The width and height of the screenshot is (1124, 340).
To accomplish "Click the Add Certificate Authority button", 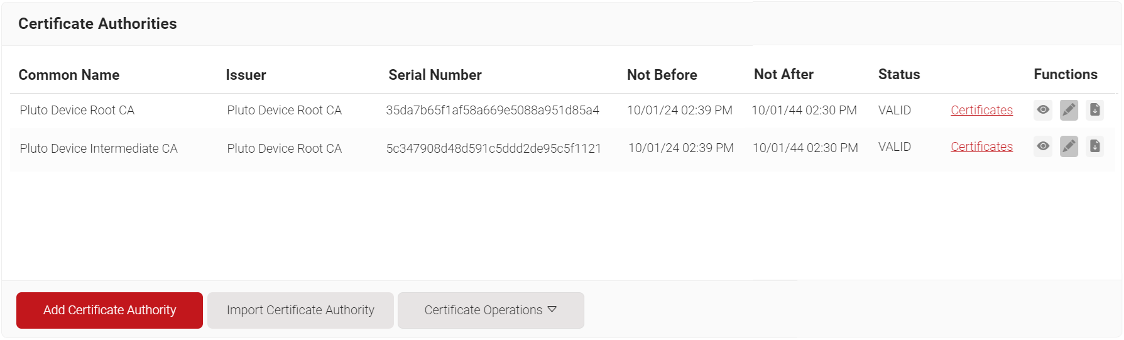I will coord(109,310).
